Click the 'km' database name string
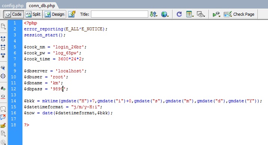 click(55, 83)
